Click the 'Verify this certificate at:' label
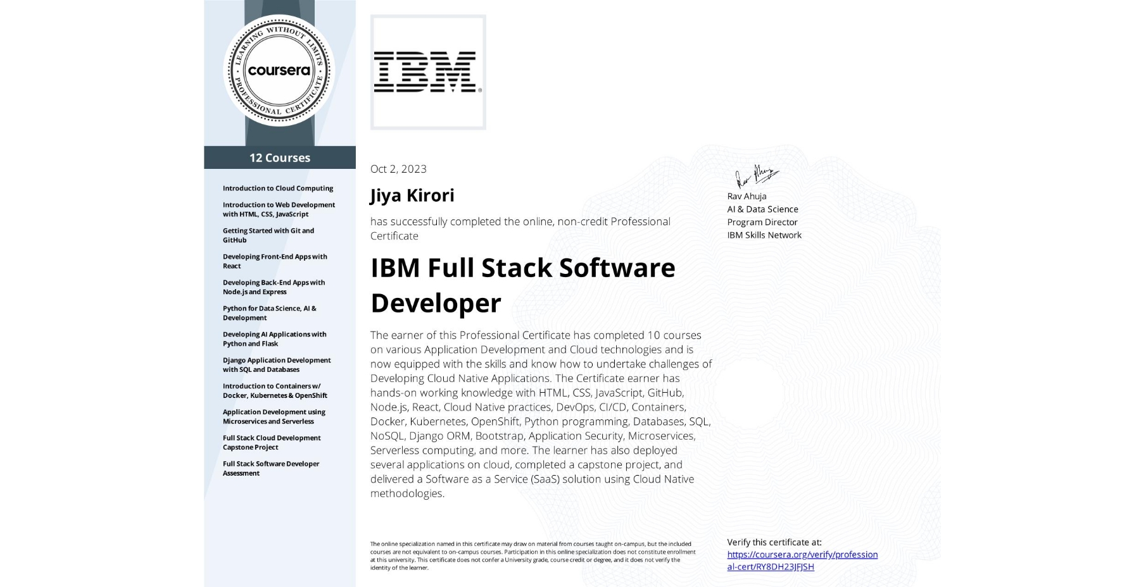 click(774, 542)
